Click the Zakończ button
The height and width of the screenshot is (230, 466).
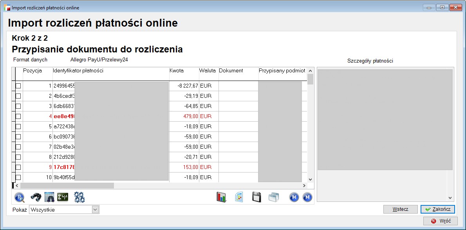coord(437,209)
